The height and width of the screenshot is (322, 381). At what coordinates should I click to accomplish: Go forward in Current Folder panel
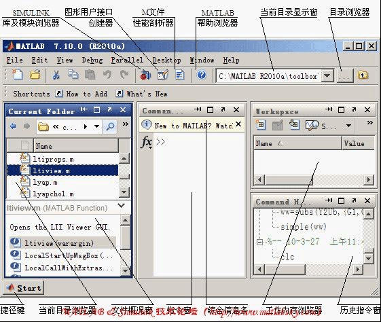[26, 126]
